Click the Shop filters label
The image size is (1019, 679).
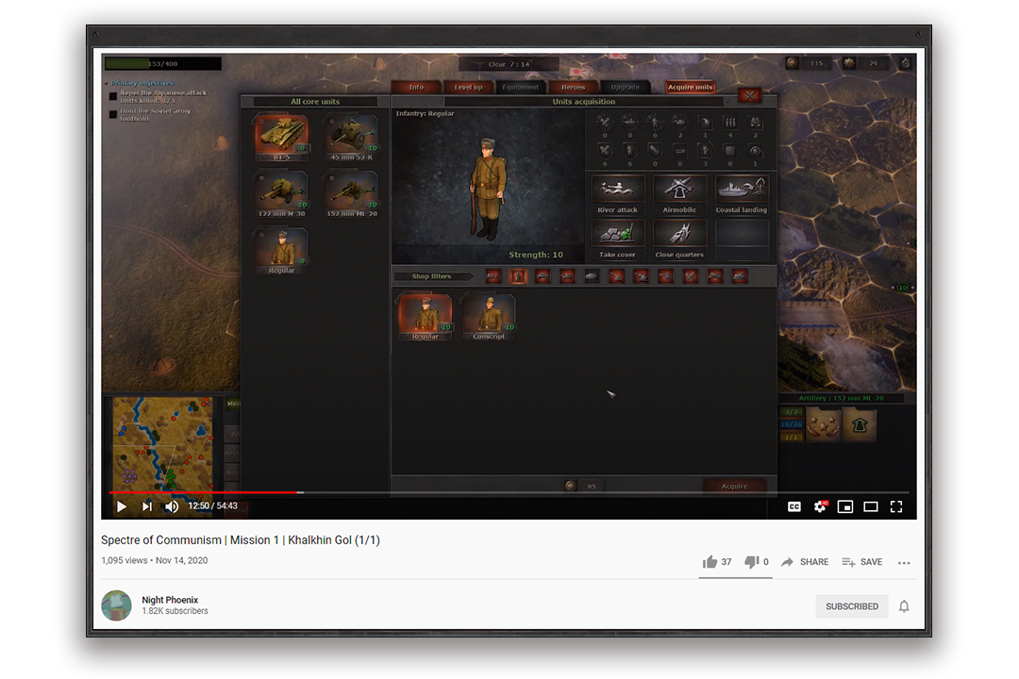click(x=431, y=276)
